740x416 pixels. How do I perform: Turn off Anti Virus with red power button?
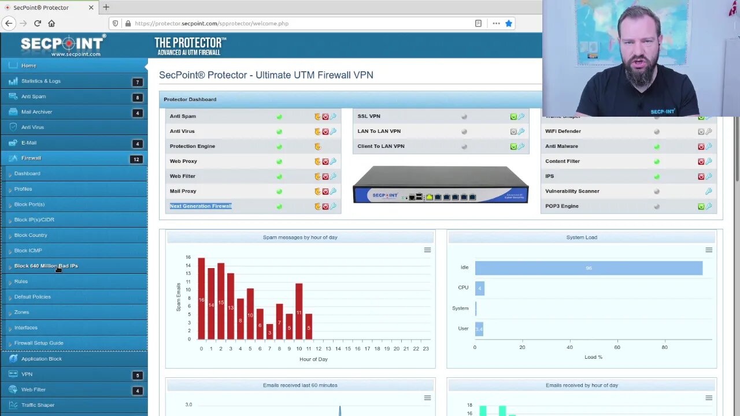[x=325, y=131]
